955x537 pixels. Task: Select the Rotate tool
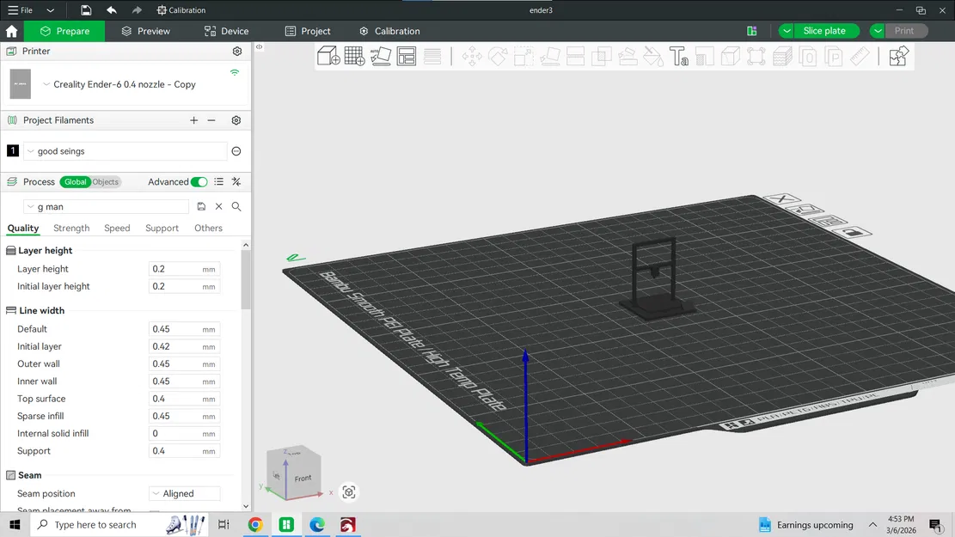coord(497,55)
